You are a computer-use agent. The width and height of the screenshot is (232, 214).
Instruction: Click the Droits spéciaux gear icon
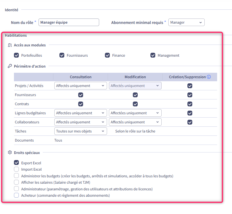point(10,152)
